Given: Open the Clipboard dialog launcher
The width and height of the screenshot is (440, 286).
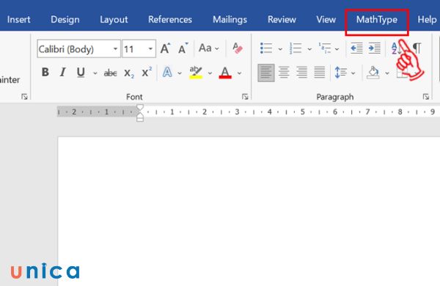Looking at the screenshot, I should (24, 97).
